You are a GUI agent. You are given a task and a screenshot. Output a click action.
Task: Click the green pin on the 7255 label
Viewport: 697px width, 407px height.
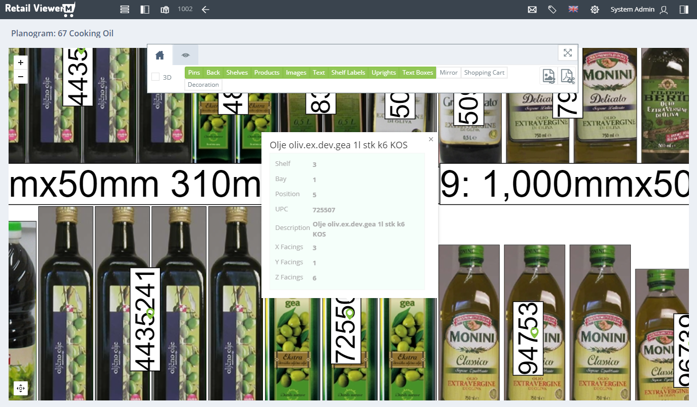point(350,314)
